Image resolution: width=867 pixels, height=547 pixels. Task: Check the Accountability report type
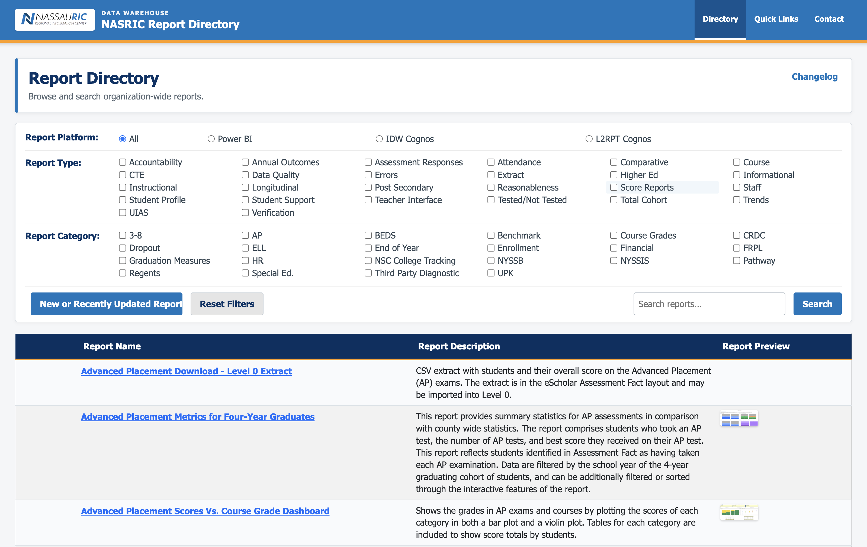point(123,162)
